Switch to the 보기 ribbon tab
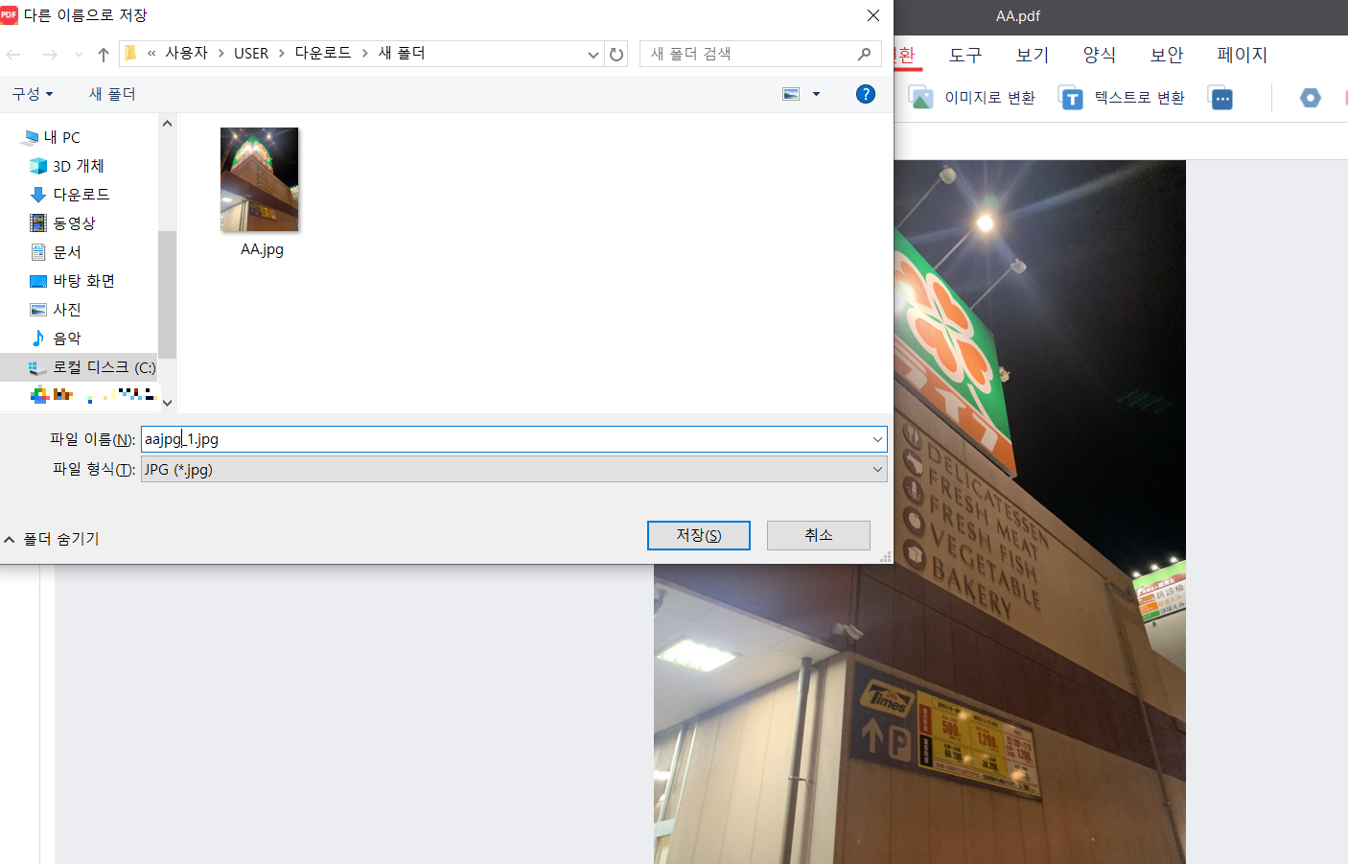The image size is (1348, 864). pyautogui.click(x=1032, y=55)
